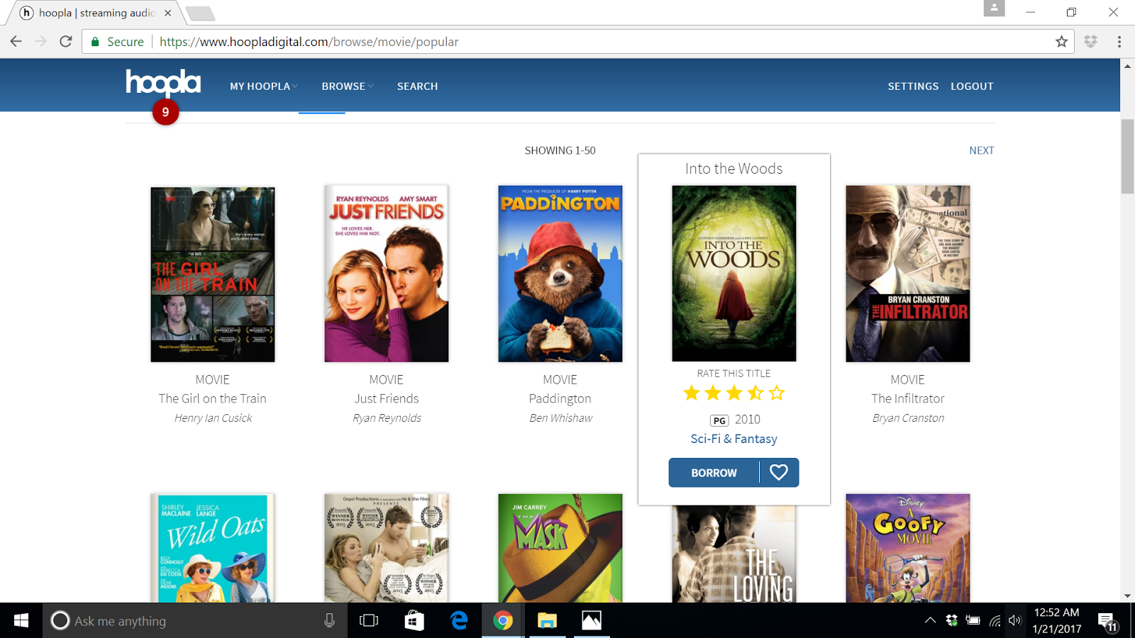Open the Just Friends poster

387,274
